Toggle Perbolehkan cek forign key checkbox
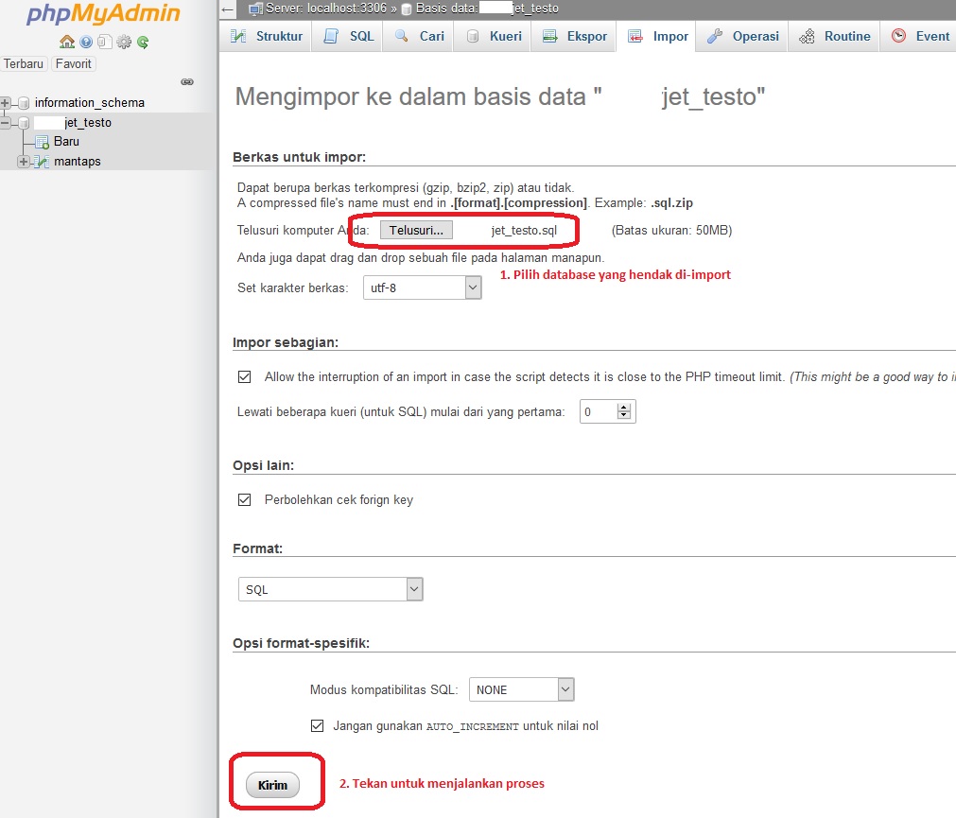The image size is (956, 818). (245, 500)
